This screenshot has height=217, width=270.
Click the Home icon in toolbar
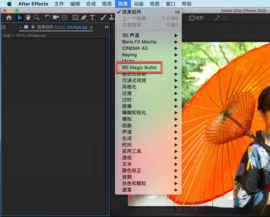coord(9,18)
